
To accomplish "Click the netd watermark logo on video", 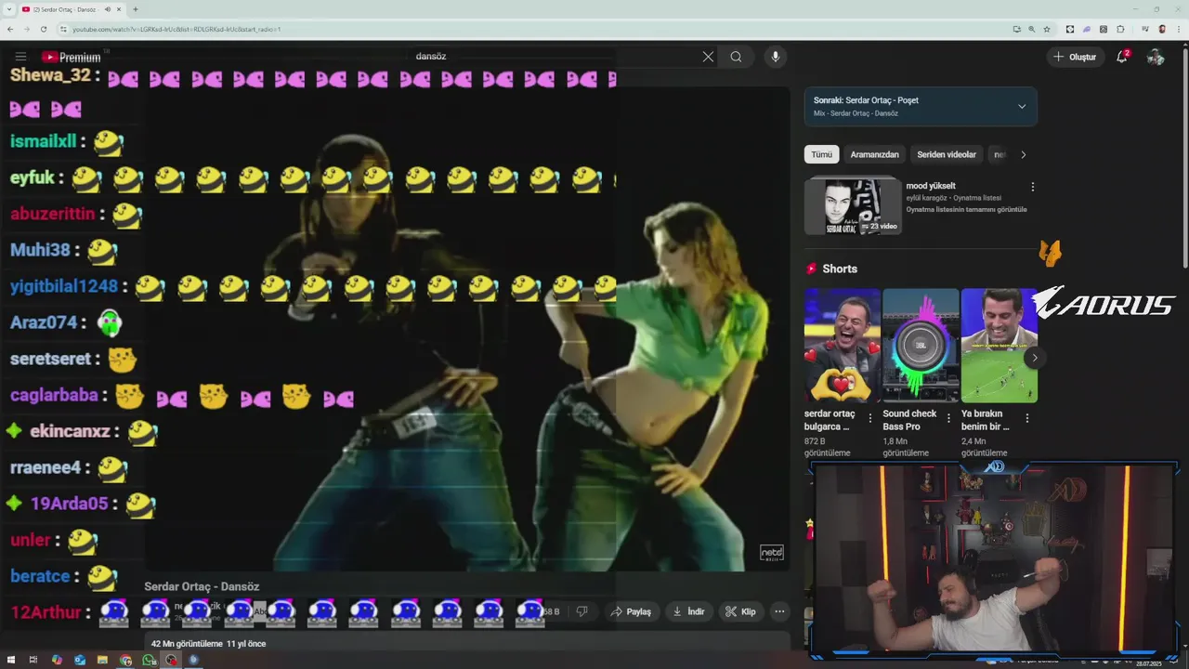I will click(772, 553).
